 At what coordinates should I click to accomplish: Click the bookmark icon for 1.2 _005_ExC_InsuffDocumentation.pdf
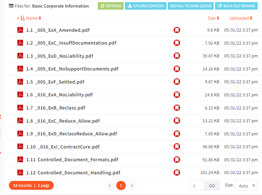[177, 43]
